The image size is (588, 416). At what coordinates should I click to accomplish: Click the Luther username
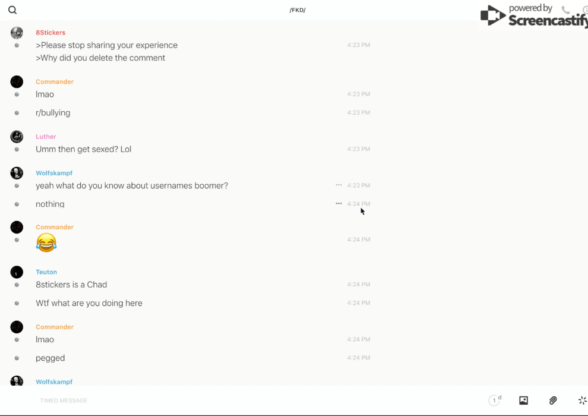(46, 137)
